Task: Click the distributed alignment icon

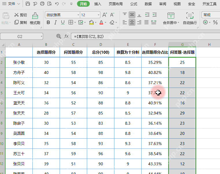Action: [x=154, y=22]
